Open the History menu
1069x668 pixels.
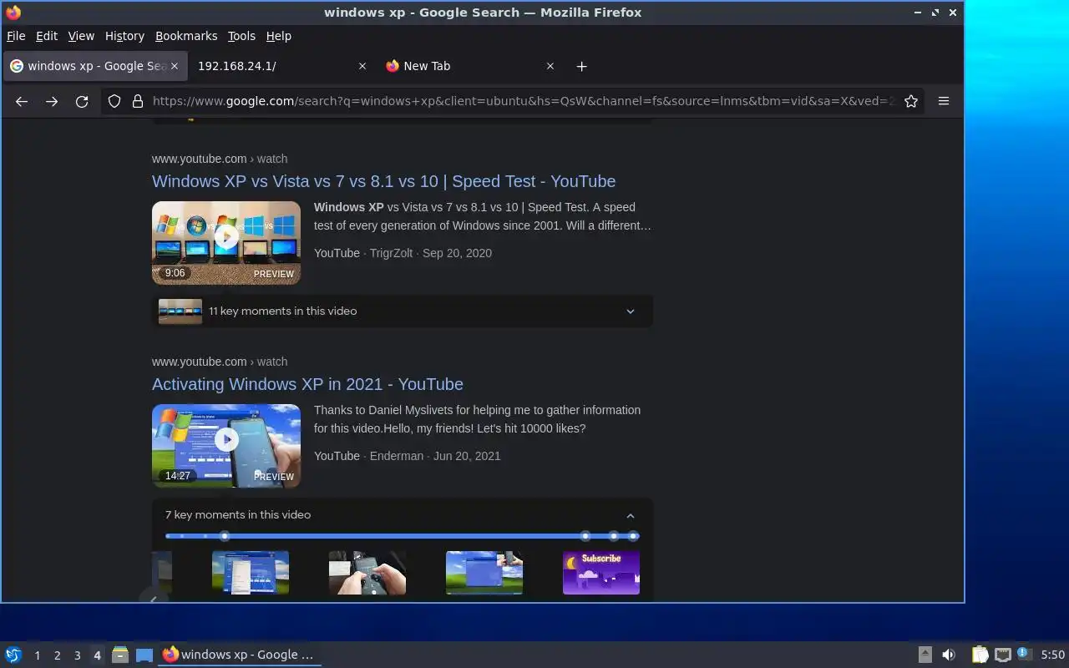click(124, 36)
